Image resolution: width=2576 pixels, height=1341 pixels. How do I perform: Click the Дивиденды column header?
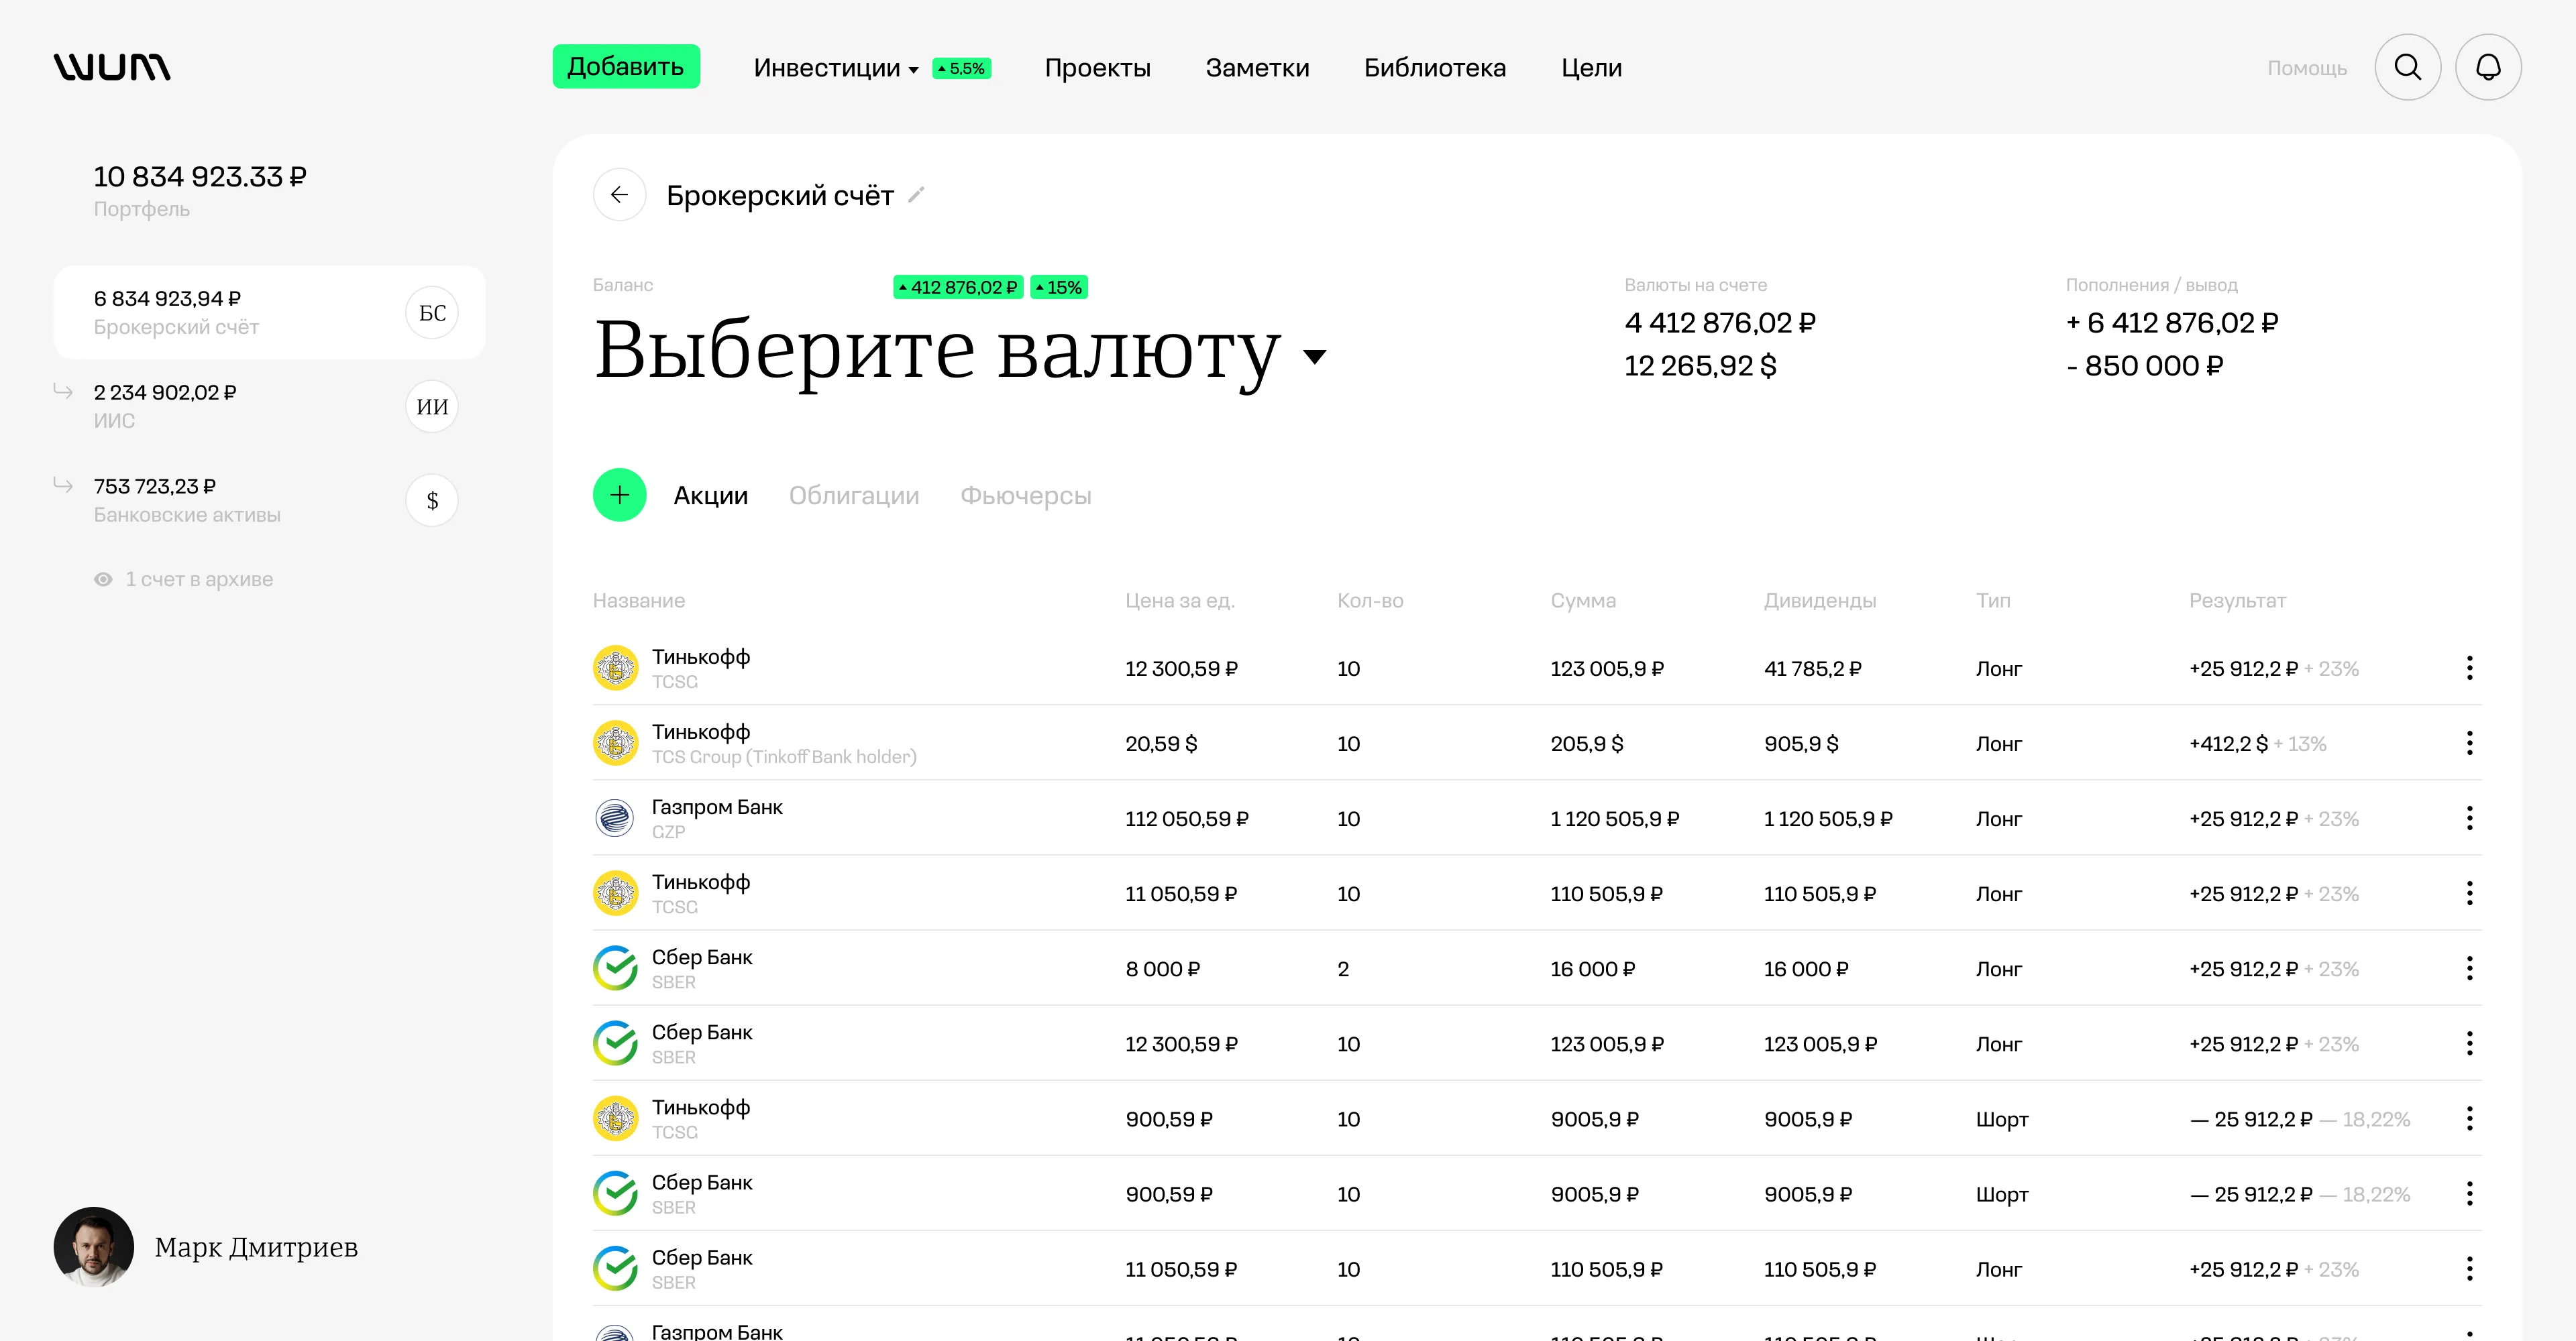tap(1820, 601)
